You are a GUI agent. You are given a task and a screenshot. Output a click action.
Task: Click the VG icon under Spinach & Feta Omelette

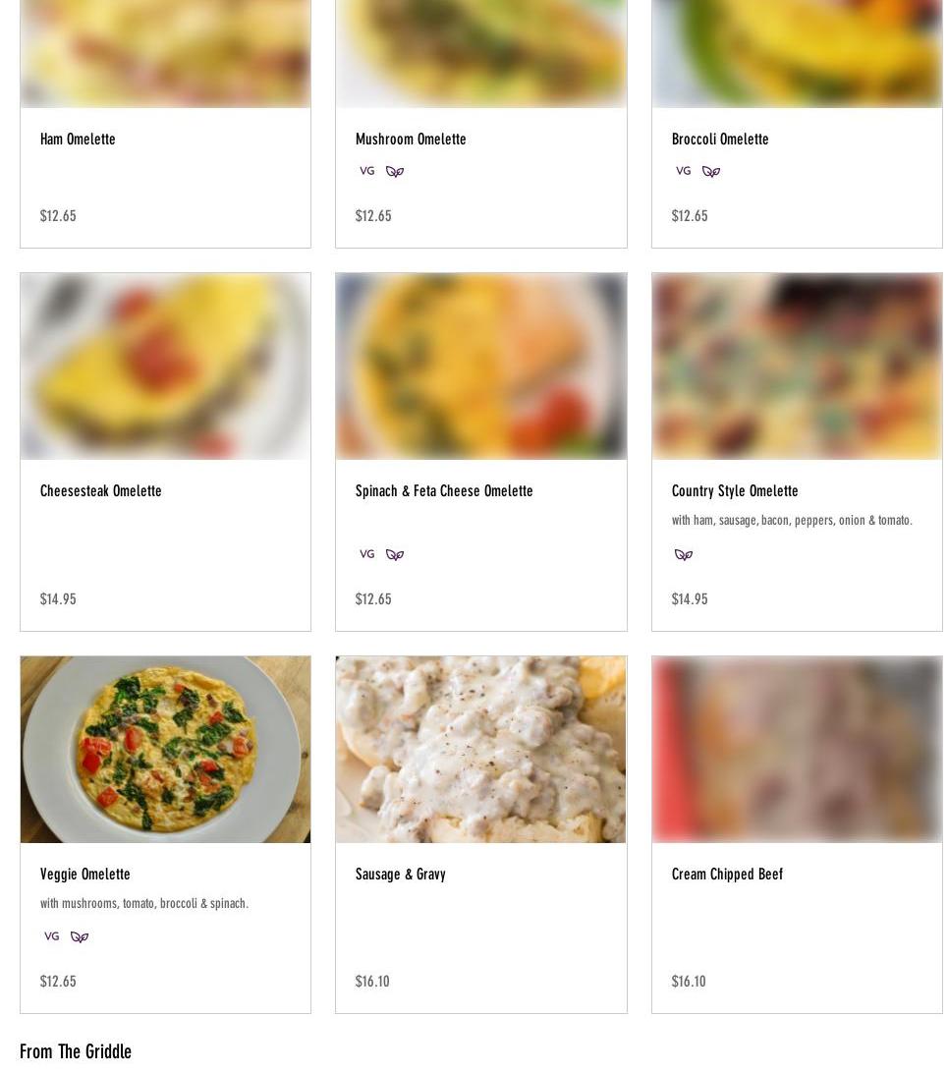tap(367, 554)
